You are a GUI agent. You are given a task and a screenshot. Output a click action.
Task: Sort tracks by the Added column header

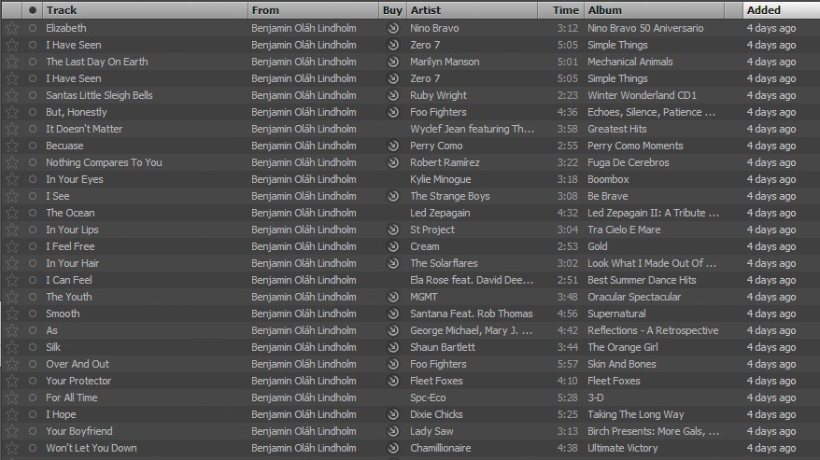(780, 10)
